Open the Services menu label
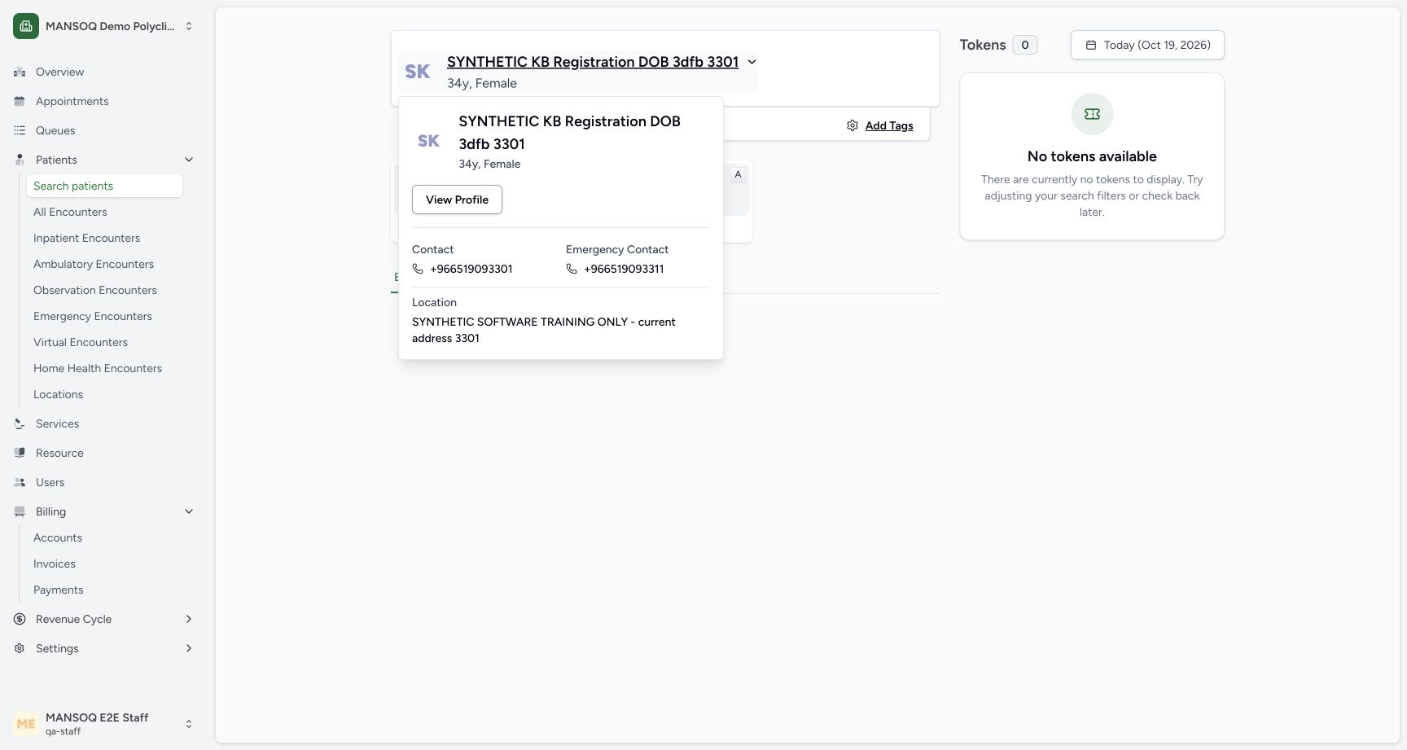 coord(58,423)
